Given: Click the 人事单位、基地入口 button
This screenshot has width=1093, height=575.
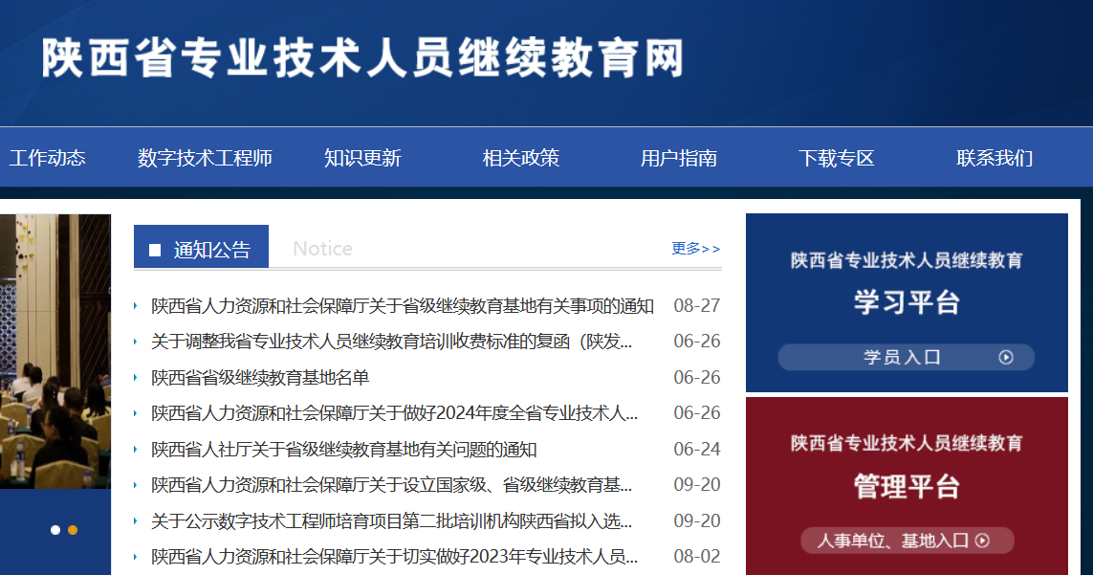Looking at the screenshot, I should point(907,541).
